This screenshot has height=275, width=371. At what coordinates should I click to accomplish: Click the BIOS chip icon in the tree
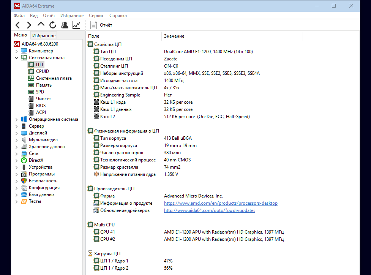click(x=31, y=106)
